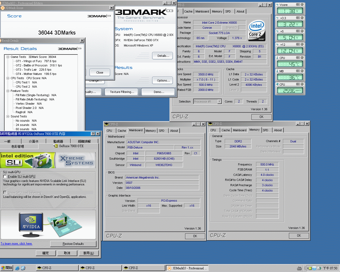Screen dimensions: 340x272
Task: Apply settings with 套用(A) button
Action: click(88, 253)
